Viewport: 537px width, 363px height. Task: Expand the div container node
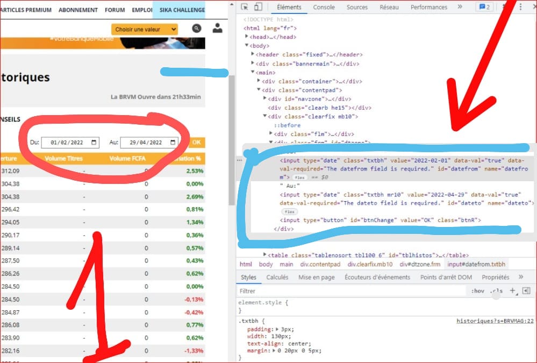click(259, 81)
